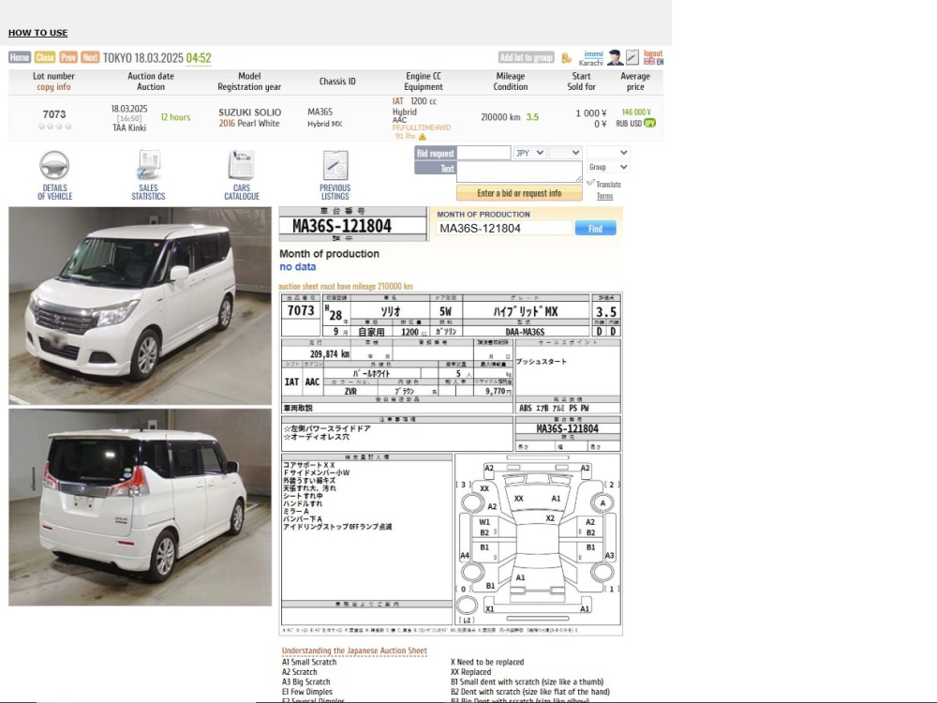Click the gold coins balance icon

(x=566, y=58)
